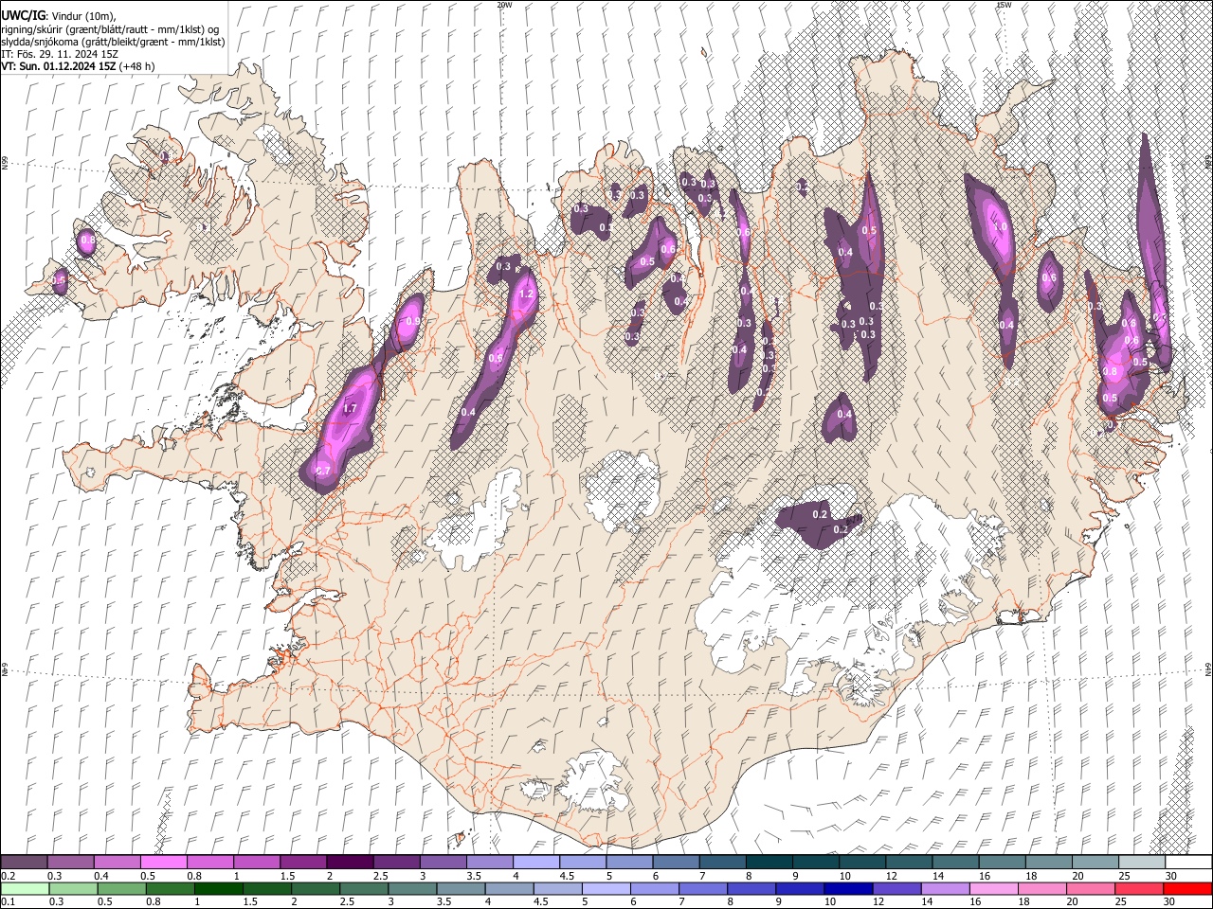Click the '1.2' precipitation value on the map
This screenshot has height=909, width=1213.
(x=528, y=294)
